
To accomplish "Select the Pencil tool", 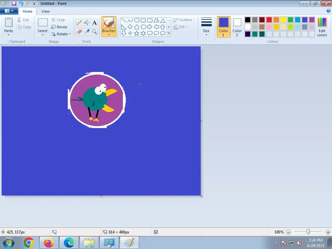I will pos(79,22).
